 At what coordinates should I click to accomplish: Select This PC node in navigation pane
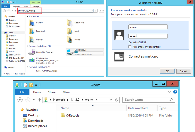click(11, 33)
